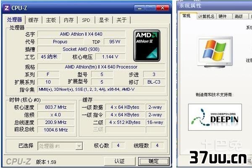This screenshot has height=168, width=252.
Task: Click the L2 cache value 4 x 512 KBytes
Action: (x=125, y=122)
